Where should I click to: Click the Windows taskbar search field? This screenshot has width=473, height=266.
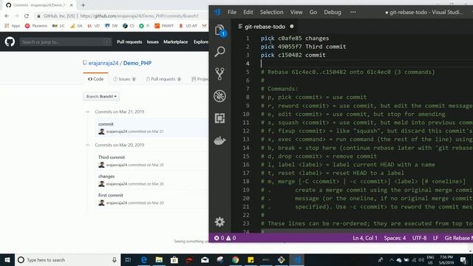click(67, 260)
